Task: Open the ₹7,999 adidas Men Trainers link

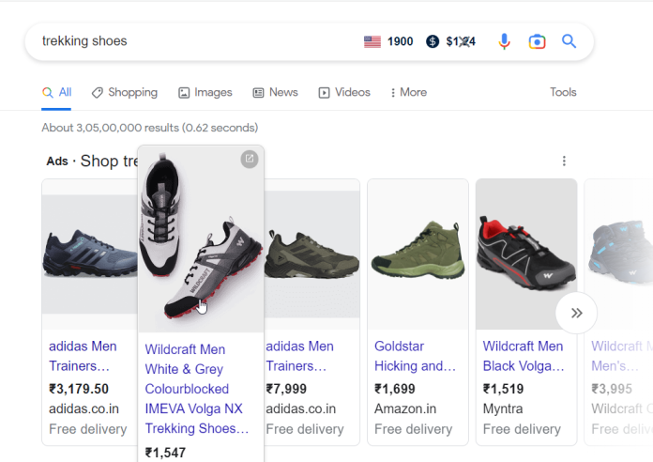Action: [300, 356]
